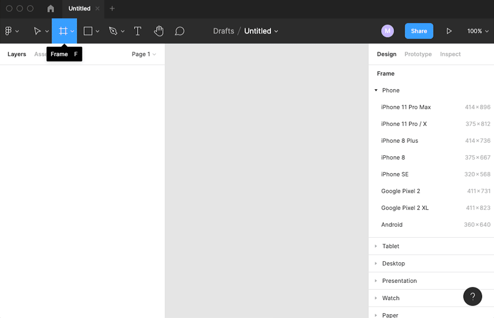Screen dimensions: 494x318
Task: Open a new tab with plus icon
Action: pos(112,8)
